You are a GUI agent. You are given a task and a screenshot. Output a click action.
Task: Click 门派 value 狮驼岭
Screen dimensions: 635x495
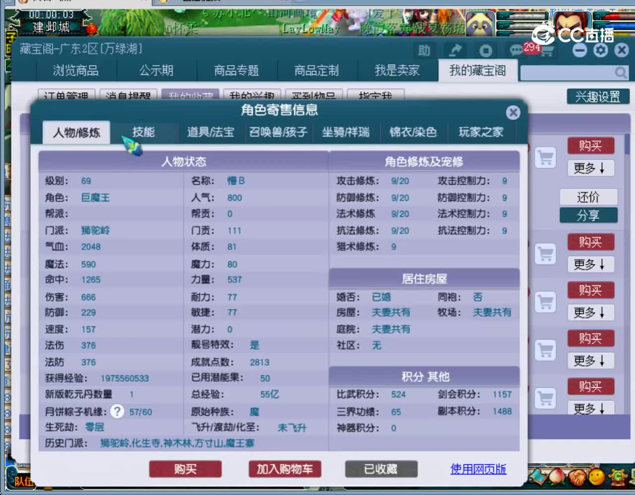click(x=96, y=230)
